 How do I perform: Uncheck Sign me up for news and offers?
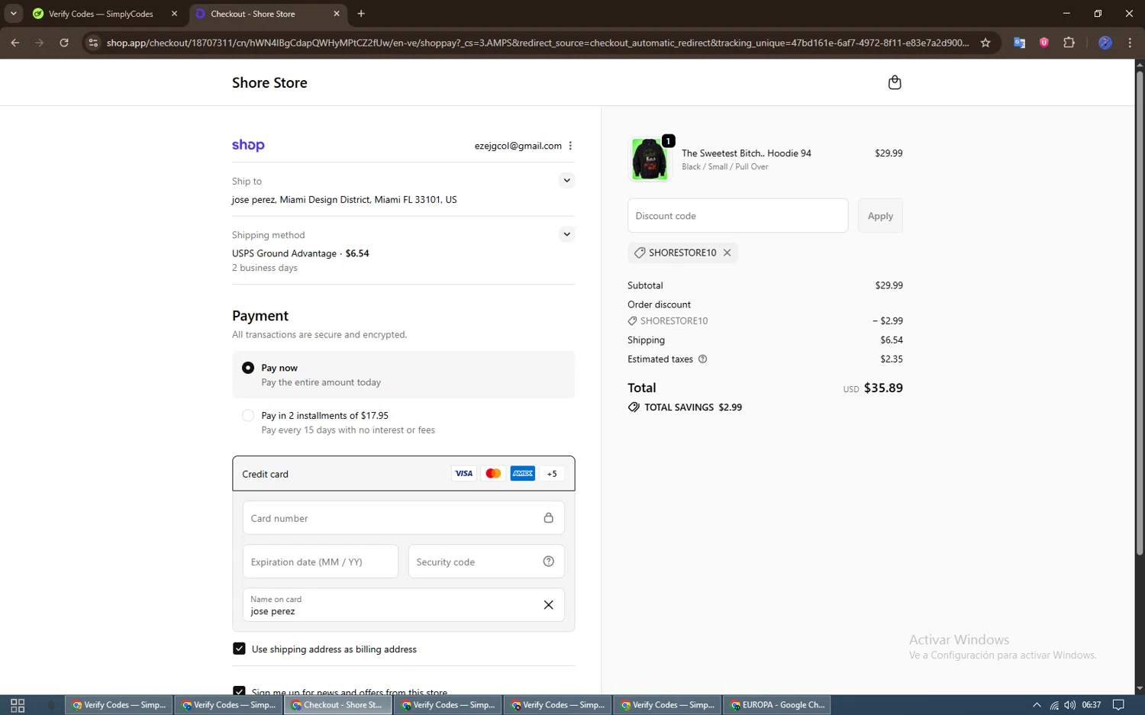[x=239, y=691]
